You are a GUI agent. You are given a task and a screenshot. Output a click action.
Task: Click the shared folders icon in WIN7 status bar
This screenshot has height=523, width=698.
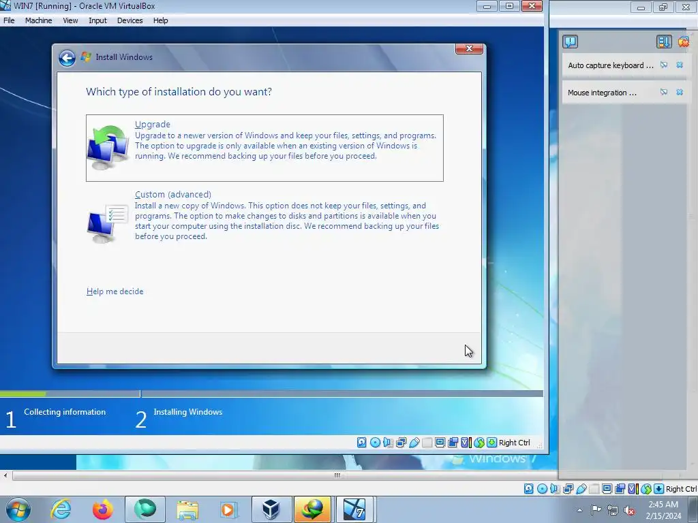coord(427,443)
